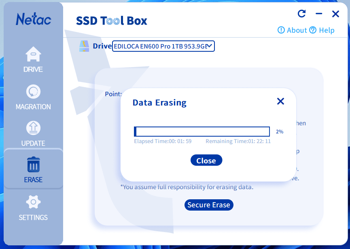This screenshot has width=350, height=249.
Task: Close the SSD Tool Box window
Action: [x=335, y=14]
